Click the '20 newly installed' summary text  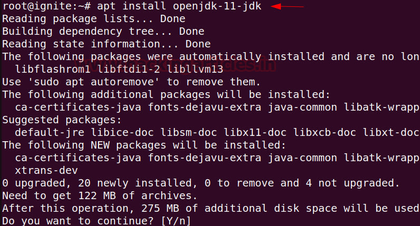pyautogui.click(x=135, y=183)
